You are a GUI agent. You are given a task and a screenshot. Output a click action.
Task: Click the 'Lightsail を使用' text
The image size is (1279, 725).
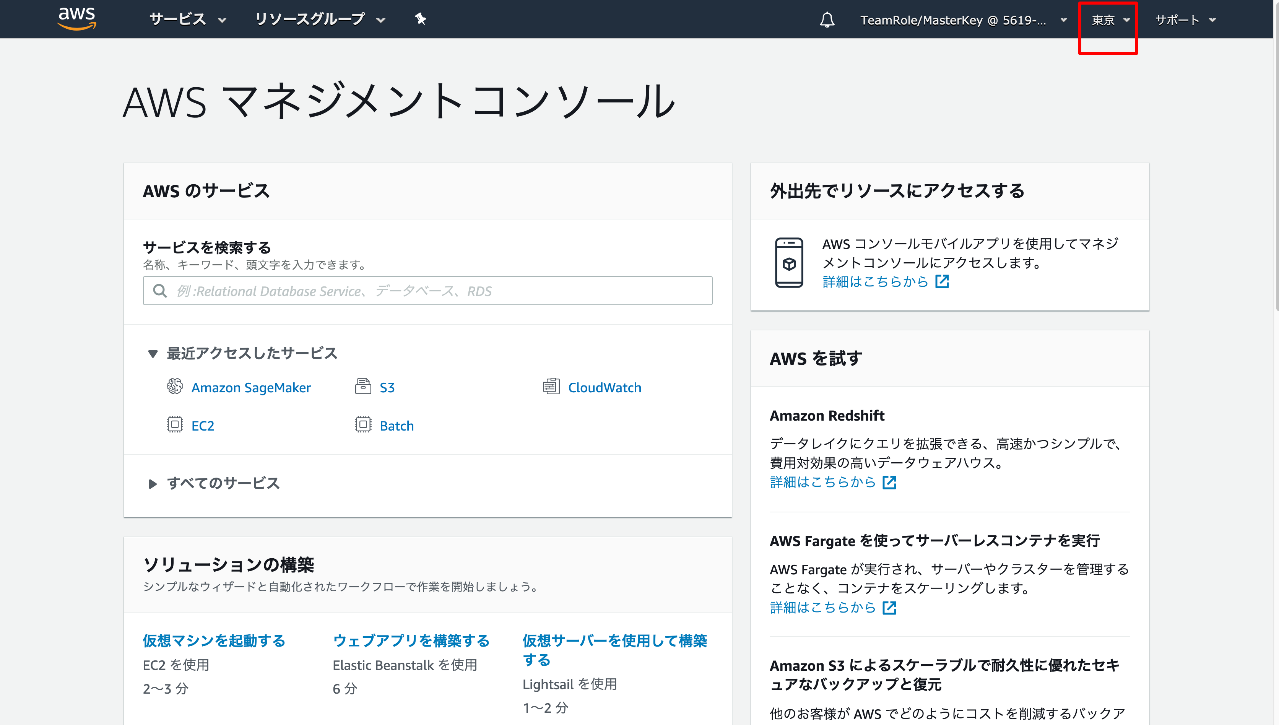pos(570,685)
